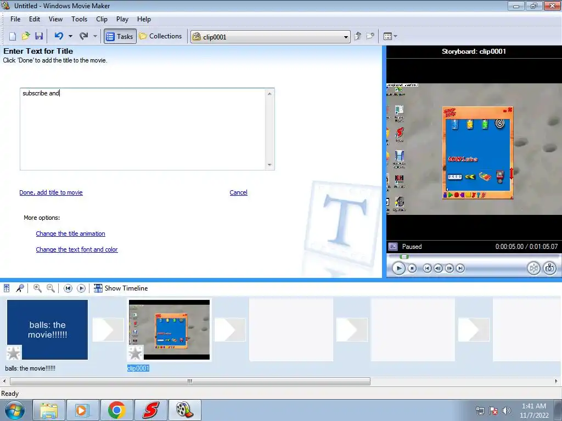This screenshot has height=421, width=562.
Task: Click the volume speaker tray icon
Action: click(x=507, y=411)
